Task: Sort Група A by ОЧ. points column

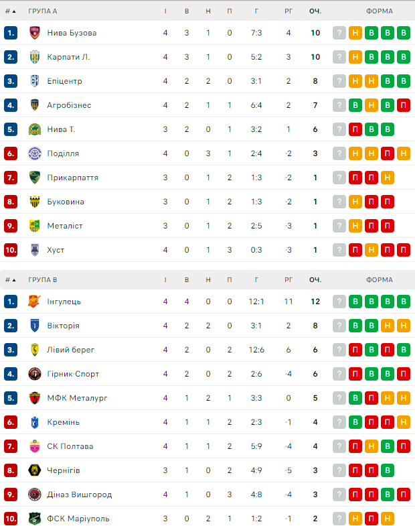Action: coord(315,11)
